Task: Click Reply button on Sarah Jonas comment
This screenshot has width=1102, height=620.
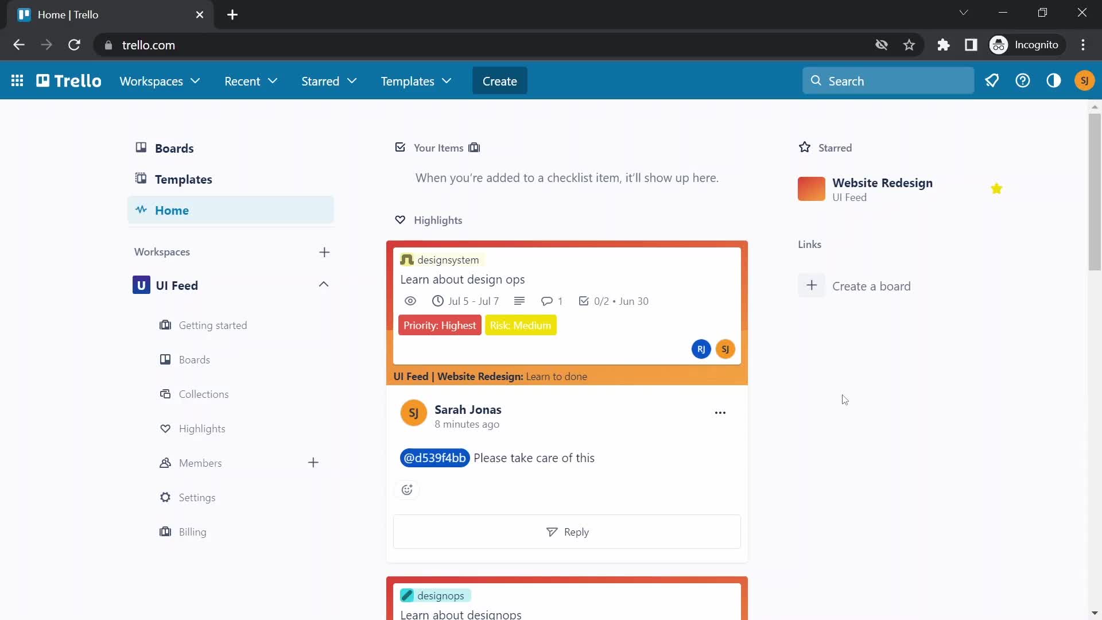Action: (567, 532)
